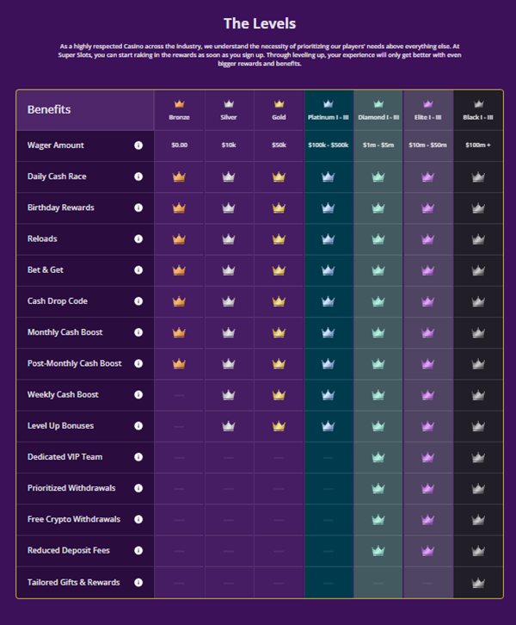
Task: Open the Cash Drop Code info icon
Action: pyautogui.click(x=138, y=301)
